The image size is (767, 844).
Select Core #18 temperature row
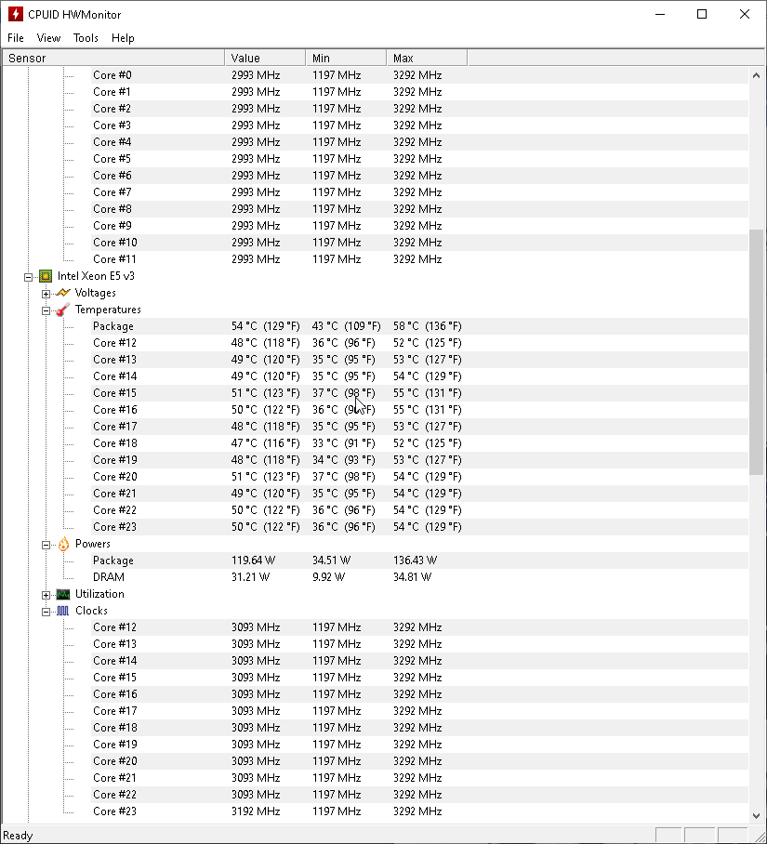click(419, 443)
